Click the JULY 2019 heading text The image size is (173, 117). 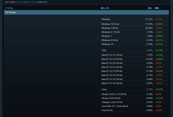point(10,2)
